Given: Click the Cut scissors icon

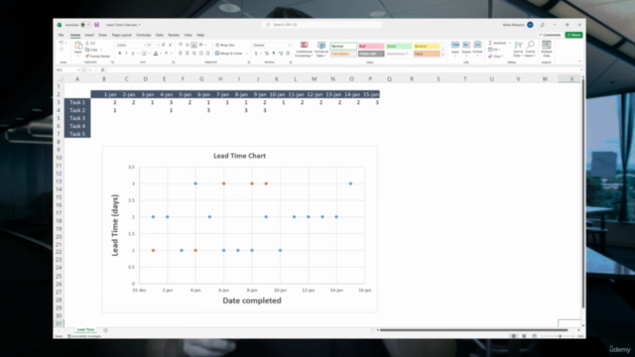Looking at the screenshot, I should (x=87, y=43).
